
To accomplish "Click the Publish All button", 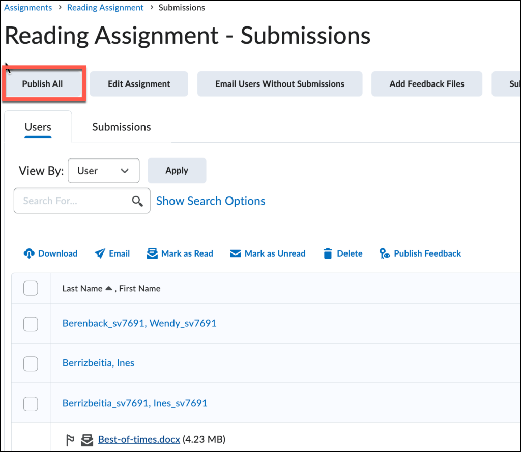I will click(43, 83).
